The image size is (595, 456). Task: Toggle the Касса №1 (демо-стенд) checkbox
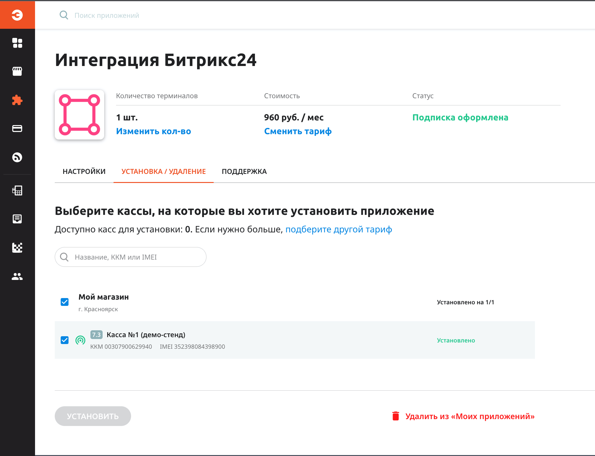[65, 340]
